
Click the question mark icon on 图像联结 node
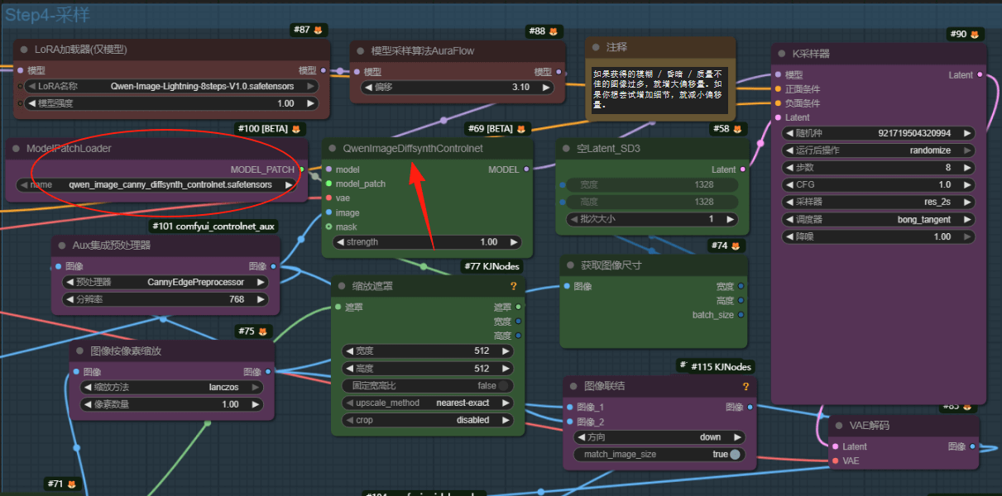pyautogui.click(x=746, y=386)
